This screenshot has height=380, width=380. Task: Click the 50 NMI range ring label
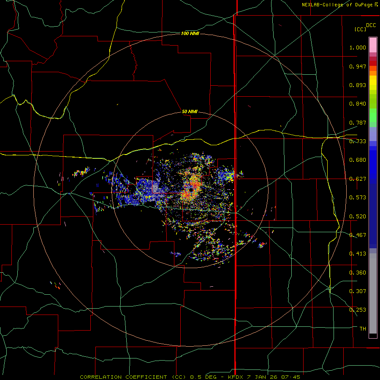190,111
